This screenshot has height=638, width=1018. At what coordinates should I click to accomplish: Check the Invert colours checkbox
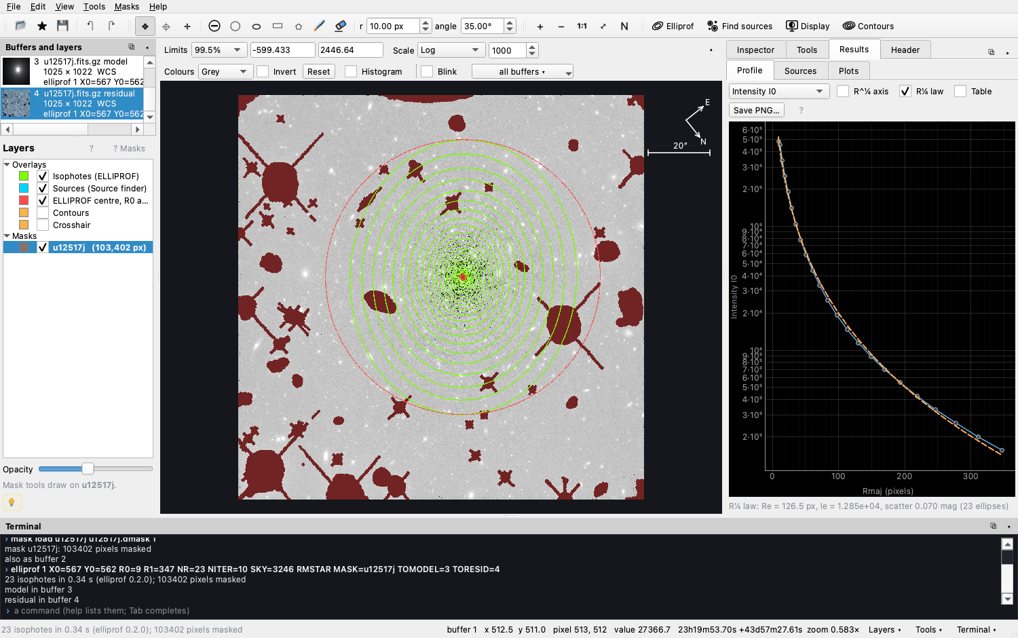tap(263, 71)
